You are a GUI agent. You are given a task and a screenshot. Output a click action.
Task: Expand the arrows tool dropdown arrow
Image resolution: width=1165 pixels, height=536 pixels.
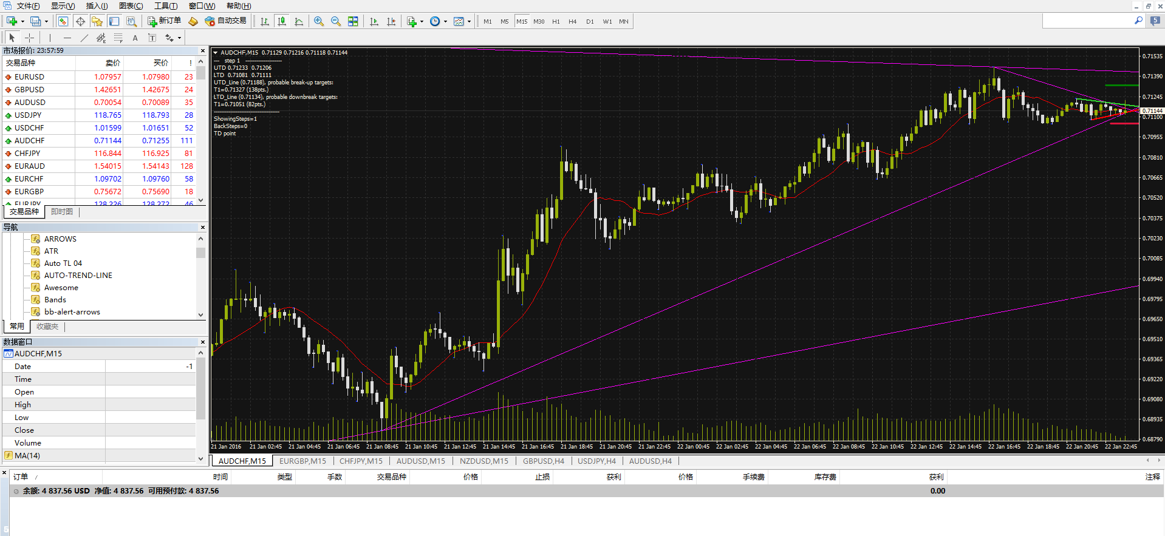(179, 38)
